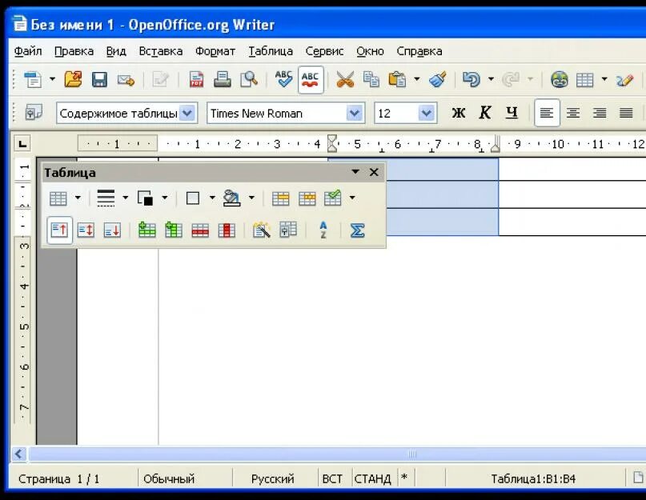Show draw functions pencil icon
Image resolution: width=646 pixels, height=500 pixels.
coord(625,79)
